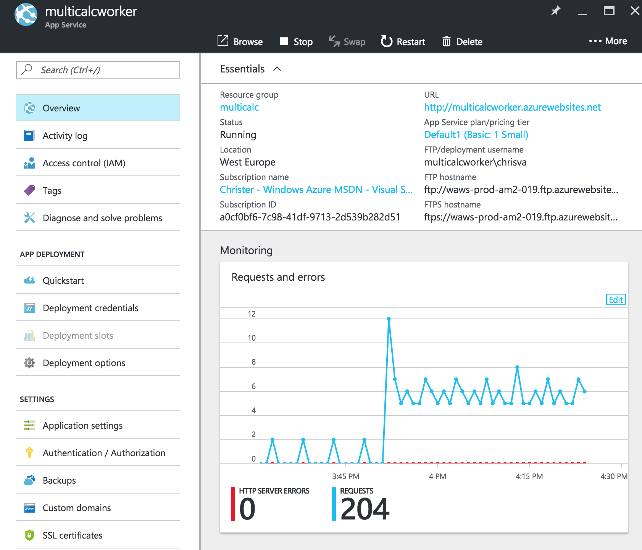The image size is (642, 550).
Task: Focus the Search (Ctrl+/) field
Action: click(x=98, y=70)
